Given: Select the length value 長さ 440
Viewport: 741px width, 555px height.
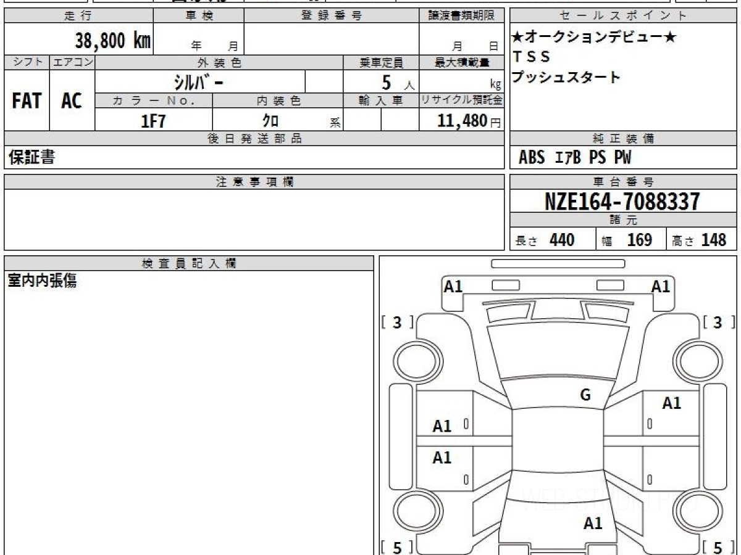Looking at the screenshot, I should pos(545,240).
